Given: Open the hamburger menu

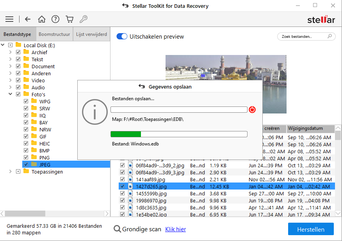Looking at the screenshot, I should tap(9, 19).
